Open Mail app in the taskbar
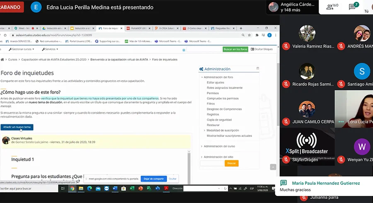 point(98,188)
